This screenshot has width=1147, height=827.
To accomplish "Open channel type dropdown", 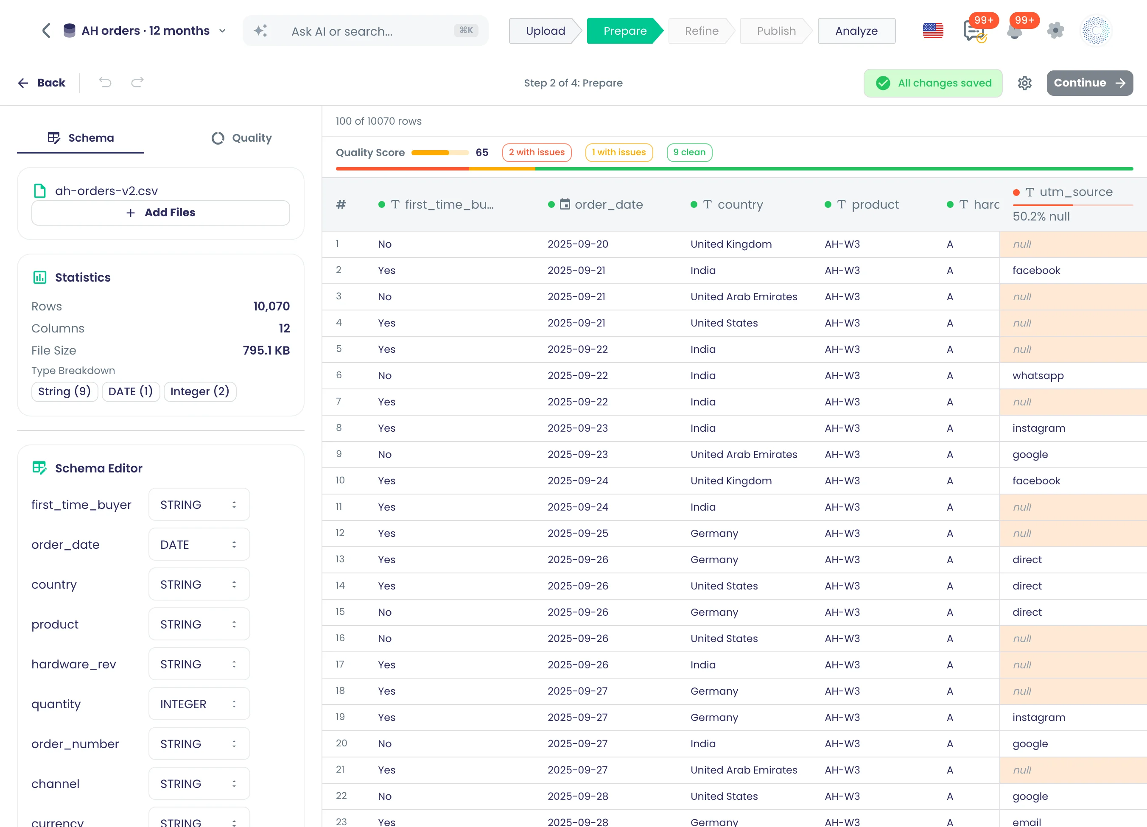I will pos(199,783).
